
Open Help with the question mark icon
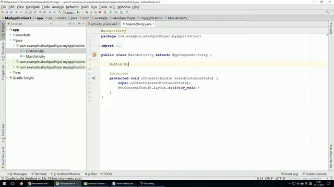pos(127,12)
